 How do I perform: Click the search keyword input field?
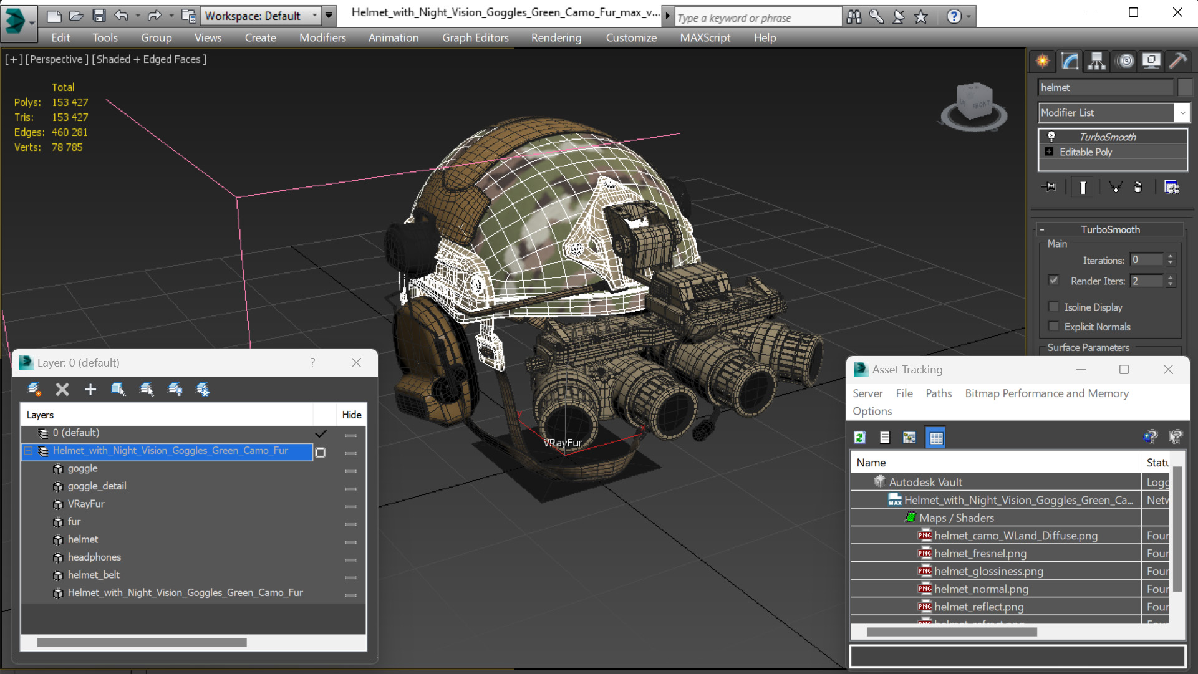[x=758, y=17]
